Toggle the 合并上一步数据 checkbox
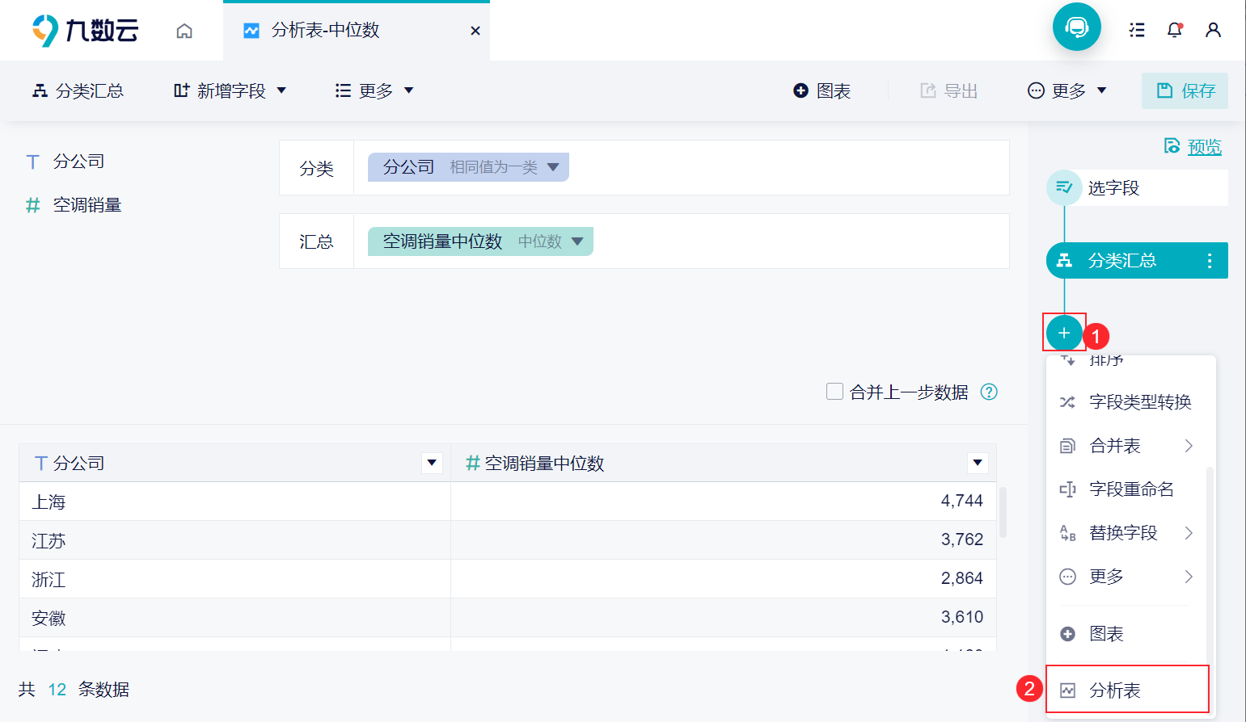Viewport: 1246px width, 722px height. [x=834, y=392]
